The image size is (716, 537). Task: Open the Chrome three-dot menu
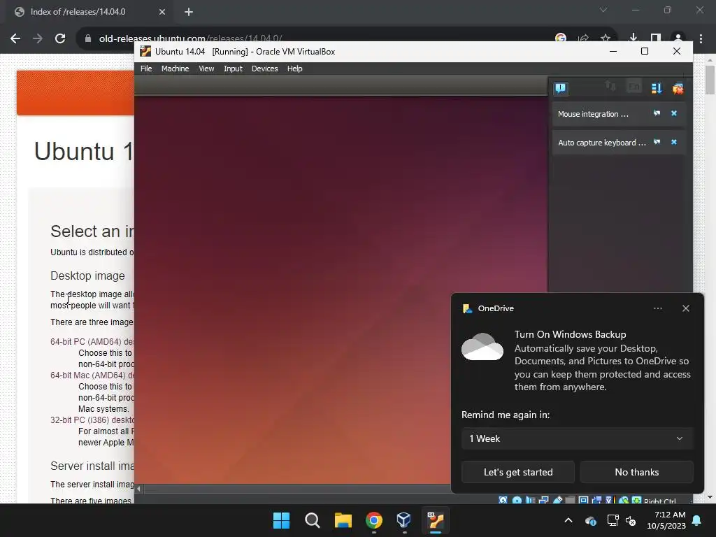[x=701, y=38]
